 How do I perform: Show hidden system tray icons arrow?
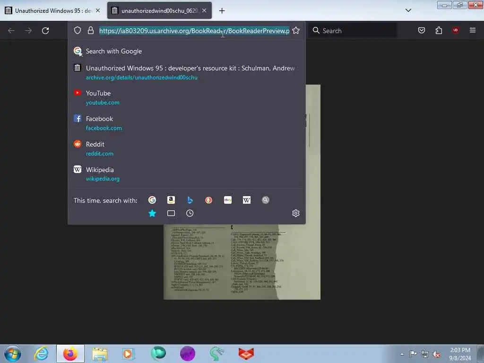(x=402, y=354)
